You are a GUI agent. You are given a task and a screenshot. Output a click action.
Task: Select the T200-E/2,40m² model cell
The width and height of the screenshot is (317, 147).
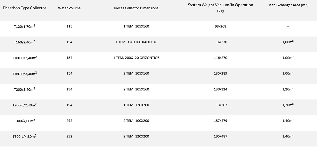25,105
